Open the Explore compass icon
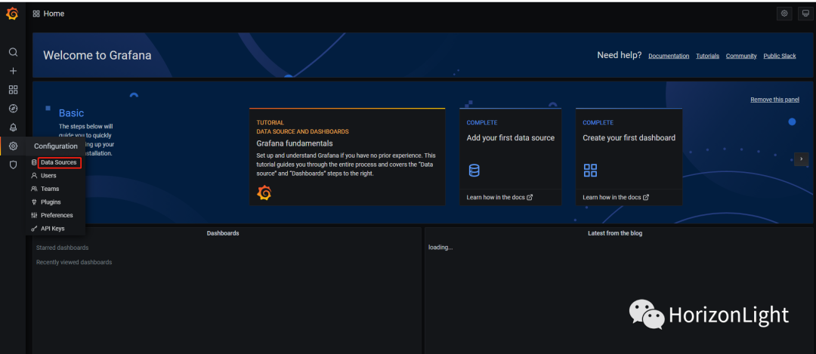 tap(13, 108)
